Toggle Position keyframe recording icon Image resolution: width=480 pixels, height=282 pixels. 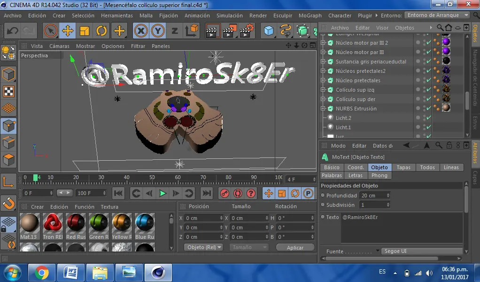[x=269, y=193]
